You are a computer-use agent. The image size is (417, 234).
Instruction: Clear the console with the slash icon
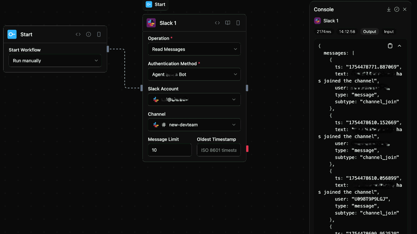397,9
